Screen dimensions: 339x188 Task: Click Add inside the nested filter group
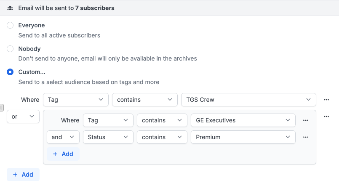(x=63, y=154)
